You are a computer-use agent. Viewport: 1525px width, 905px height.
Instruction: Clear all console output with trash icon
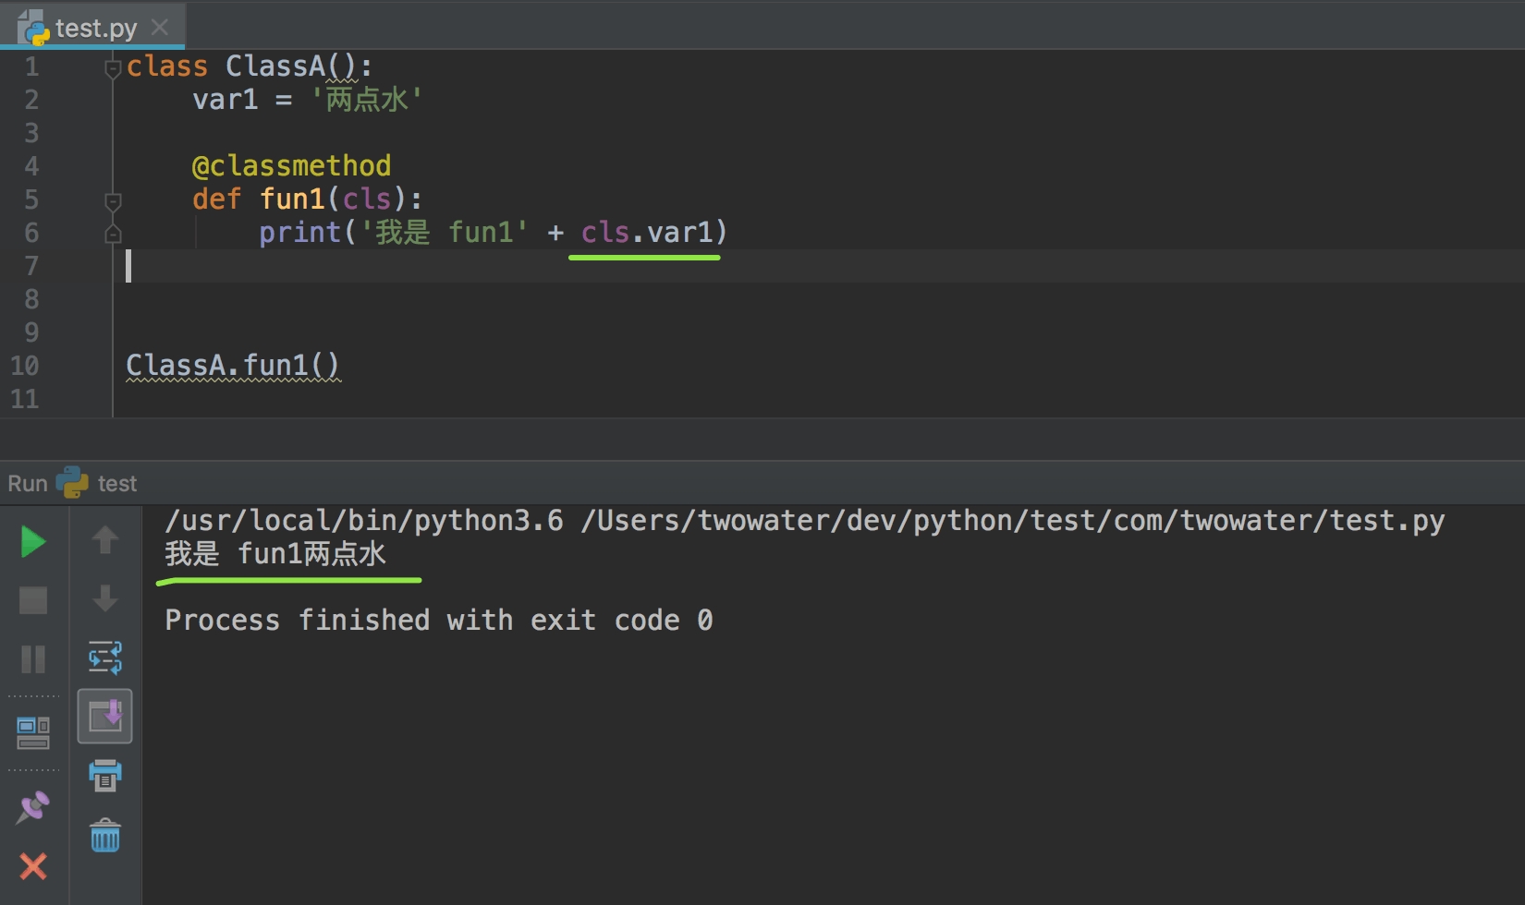click(105, 836)
